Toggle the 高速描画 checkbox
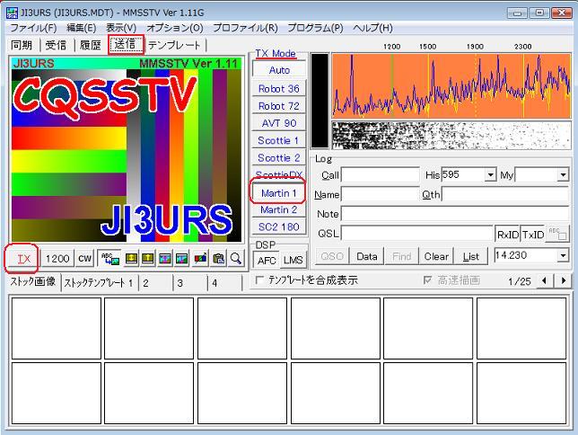This screenshot has height=435, width=578. coord(427,280)
